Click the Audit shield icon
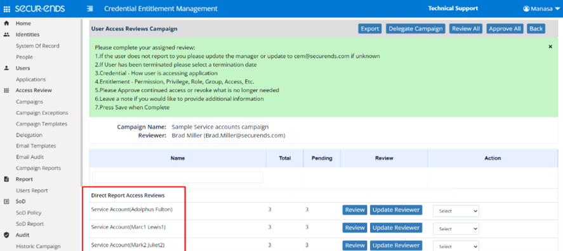The height and width of the screenshot is (251, 563). tap(6, 235)
